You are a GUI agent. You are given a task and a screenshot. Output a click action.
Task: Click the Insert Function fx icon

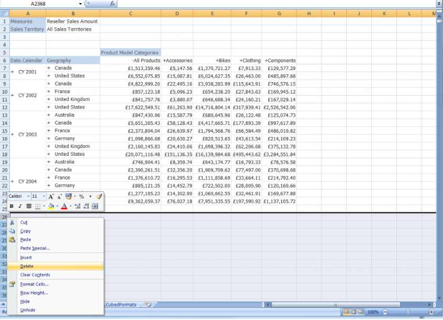click(112, 4)
